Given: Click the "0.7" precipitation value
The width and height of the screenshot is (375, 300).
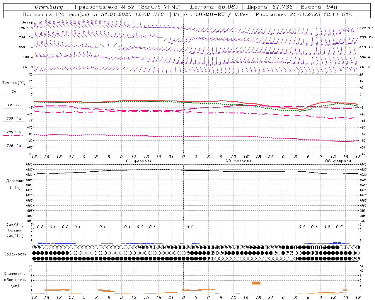Looking at the screenshot, I should click(x=339, y=227).
